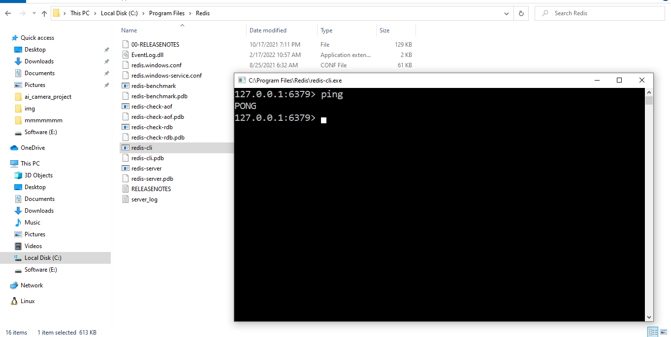671x337 pixels.
Task: Select redis-cli.pdb file
Action: pos(148,158)
